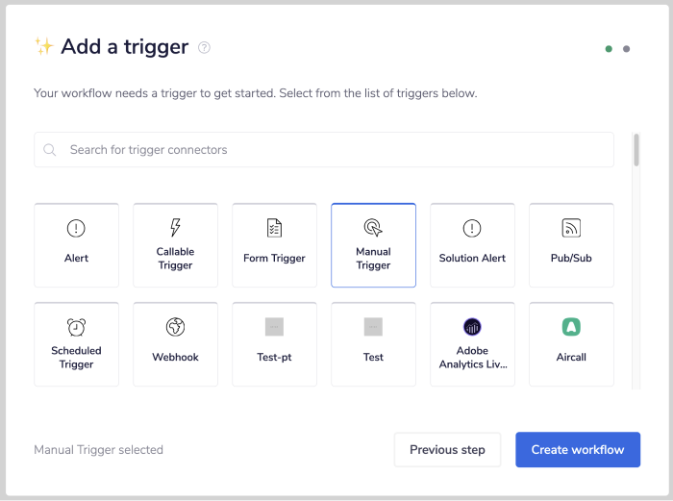Viewport: 673px width, 501px height.
Task: Click the trigger list vertical scrollbar
Action: (x=636, y=152)
